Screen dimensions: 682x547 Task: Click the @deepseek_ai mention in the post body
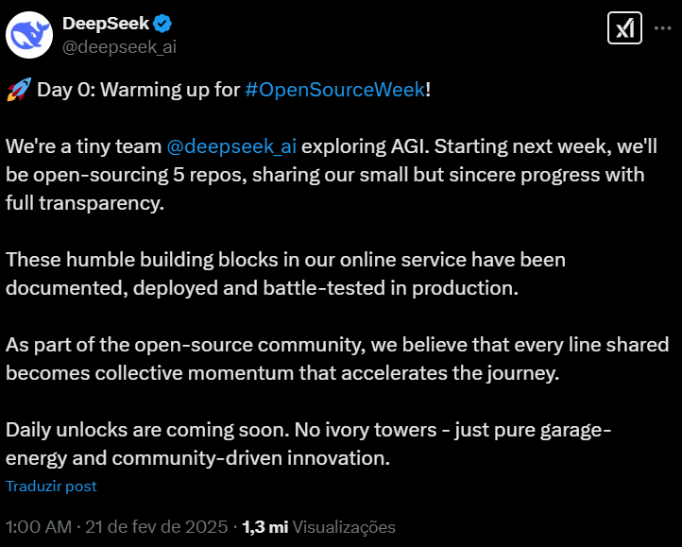231,147
